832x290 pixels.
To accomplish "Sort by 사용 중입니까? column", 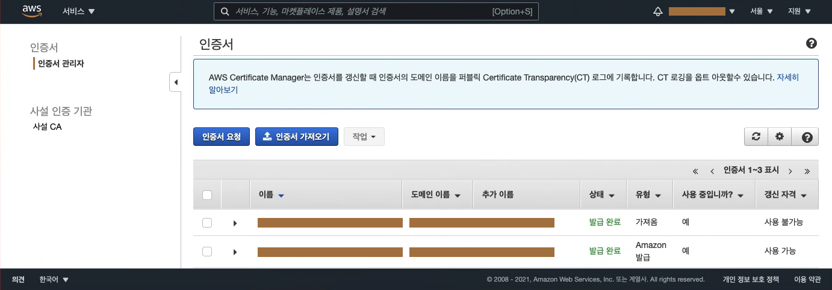I will pyautogui.click(x=713, y=195).
